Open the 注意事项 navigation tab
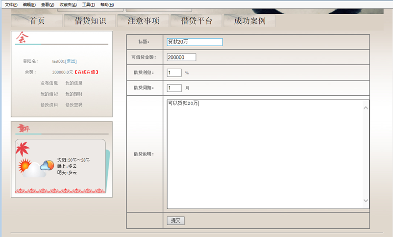The height and width of the screenshot is (237, 393). pyautogui.click(x=143, y=21)
